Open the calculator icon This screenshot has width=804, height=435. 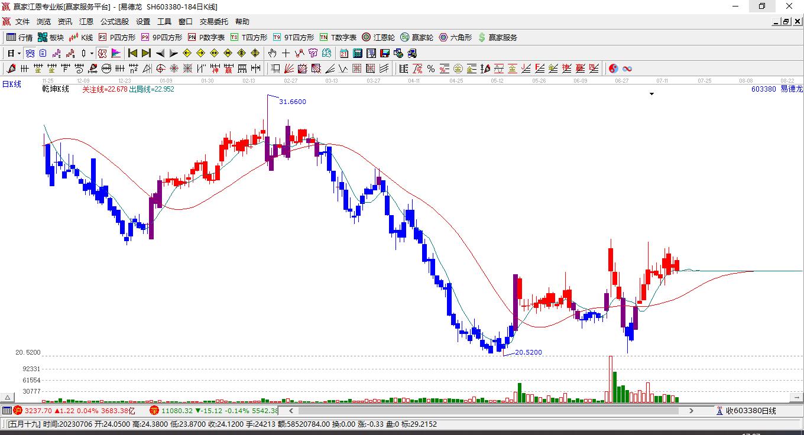click(358, 53)
